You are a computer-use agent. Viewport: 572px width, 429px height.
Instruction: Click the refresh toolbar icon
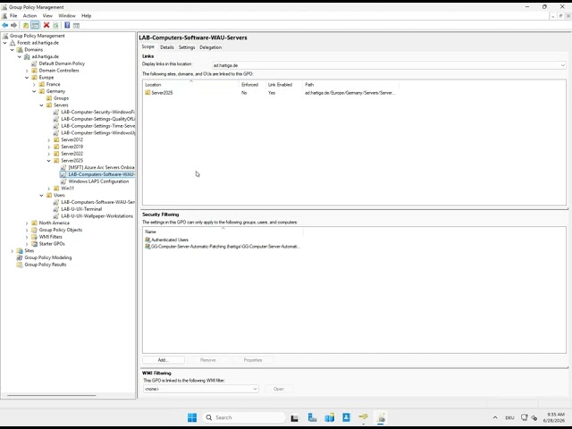pyautogui.click(x=55, y=25)
